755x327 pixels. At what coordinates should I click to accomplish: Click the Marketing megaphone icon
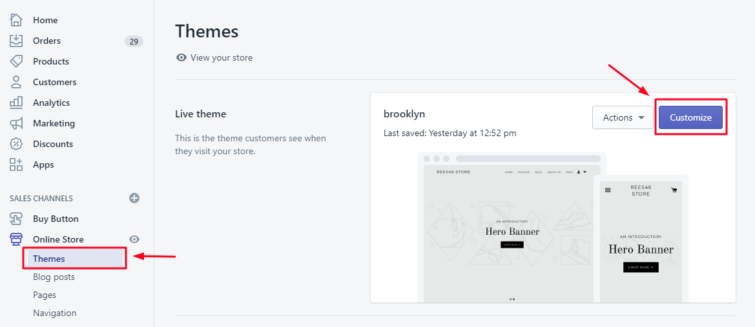pos(16,123)
